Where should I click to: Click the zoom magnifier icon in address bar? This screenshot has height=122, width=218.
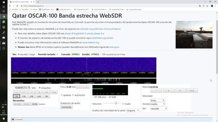pos(204,6)
